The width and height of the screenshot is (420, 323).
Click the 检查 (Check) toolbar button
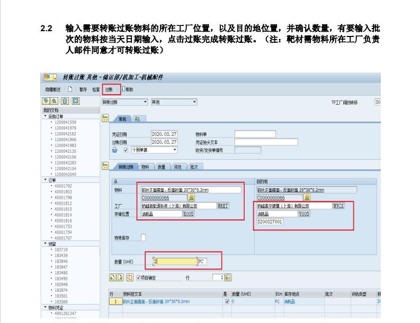click(95, 89)
